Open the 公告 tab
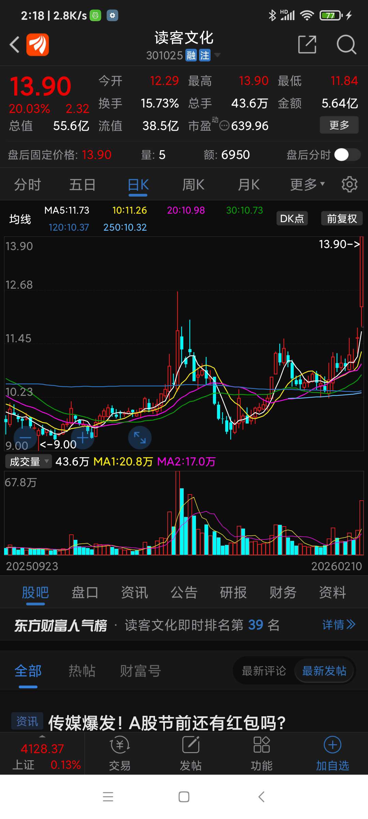This screenshot has width=368, height=819. pyautogui.click(x=184, y=592)
